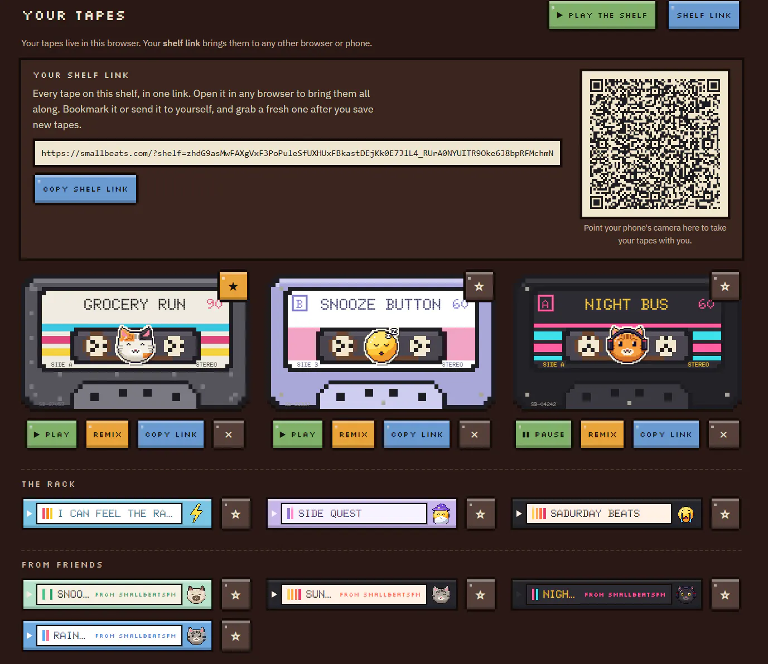
Task: Click the Snooze Button cassette artwork
Action: (381, 343)
